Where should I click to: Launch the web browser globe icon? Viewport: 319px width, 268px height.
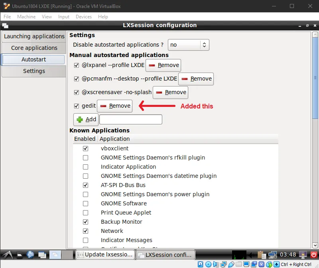coord(30,254)
